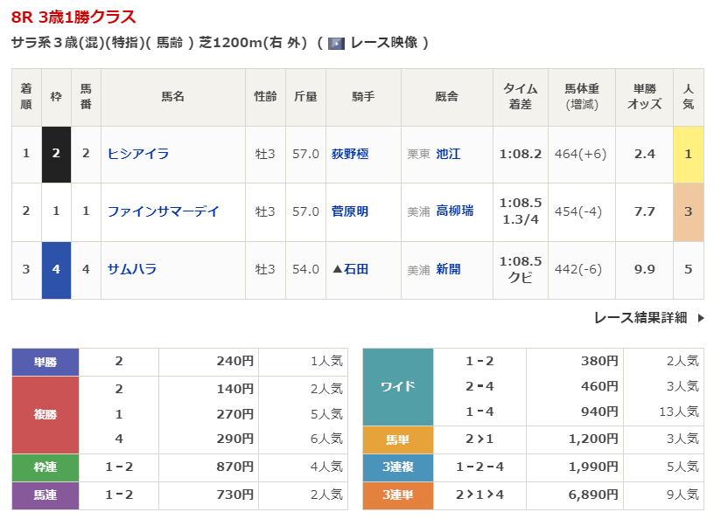Viewport: 721px width, 519px height.
Task: Click the 単勝 payout label
Action: [x=45, y=362]
